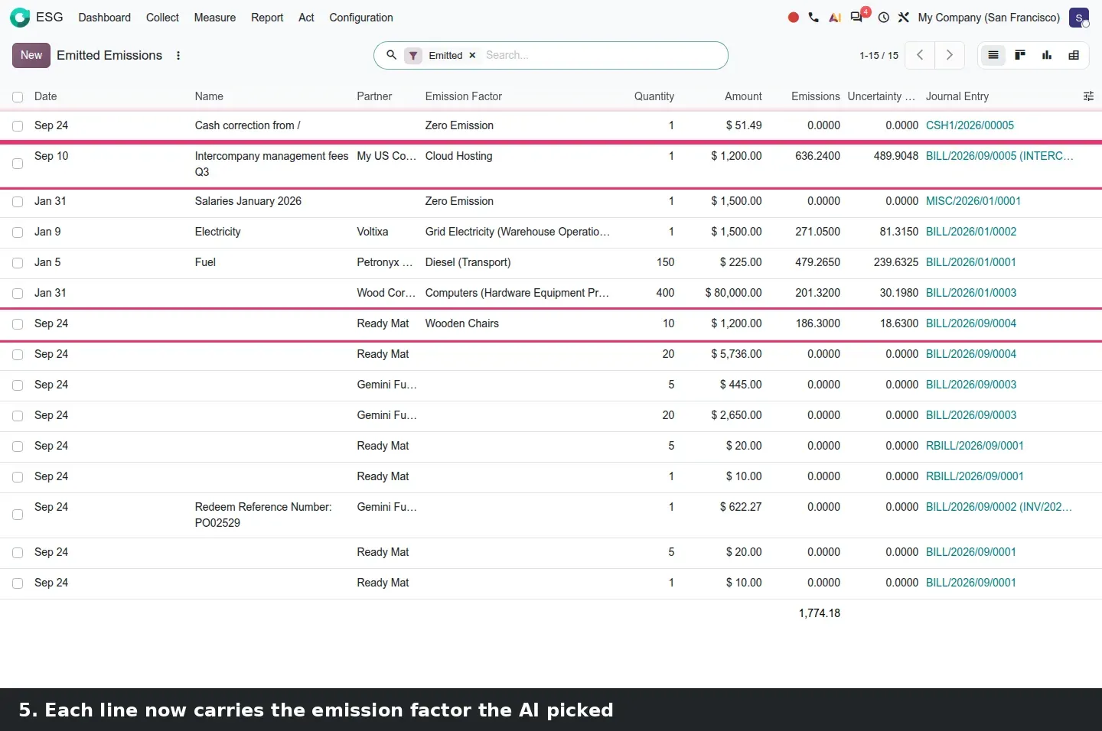Open the Dashboard menu
Viewport: 1102px width, 731px height.
point(104,17)
